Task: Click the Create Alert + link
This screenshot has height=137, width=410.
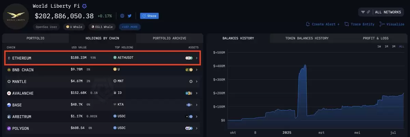Action: (323, 24)
